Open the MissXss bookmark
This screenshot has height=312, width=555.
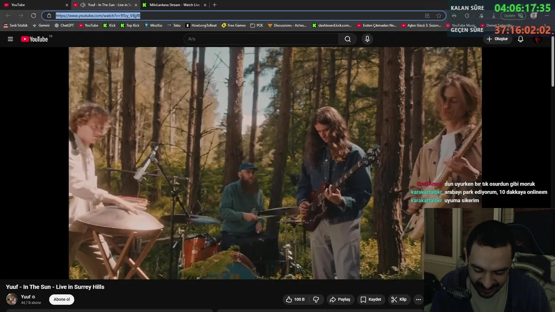tap(153, 26)
